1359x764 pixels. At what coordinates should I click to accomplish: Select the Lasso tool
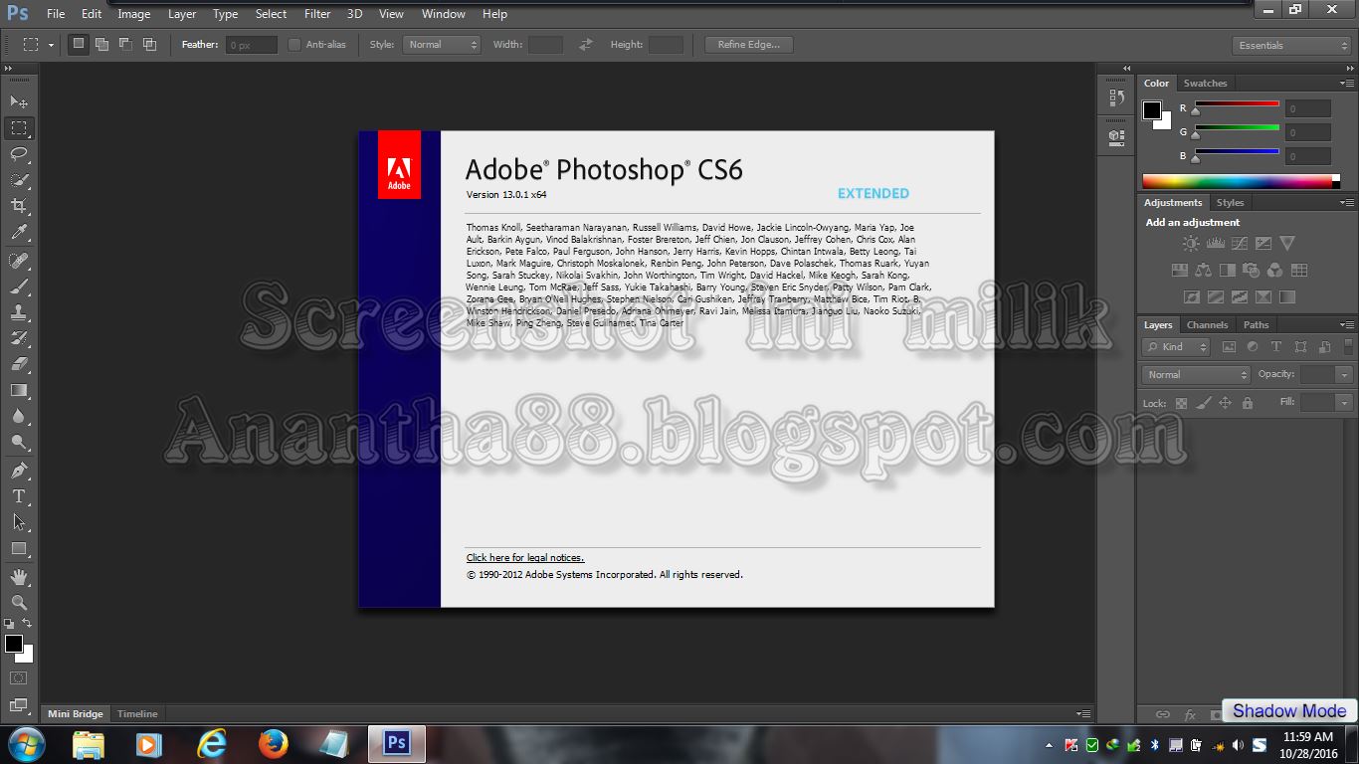pos(19,154)
